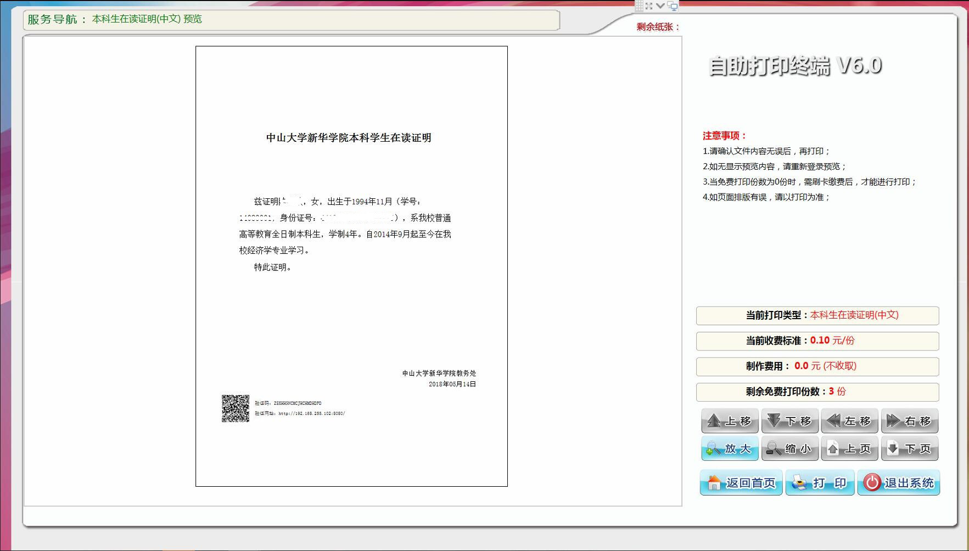The width and height of the screenshot is (969, 551).
Task: Click the verification URL beside the QR code
Action: point(311,414)
